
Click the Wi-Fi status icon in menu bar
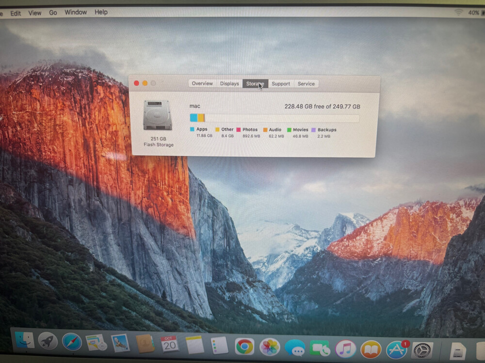(x=458, y=13)
